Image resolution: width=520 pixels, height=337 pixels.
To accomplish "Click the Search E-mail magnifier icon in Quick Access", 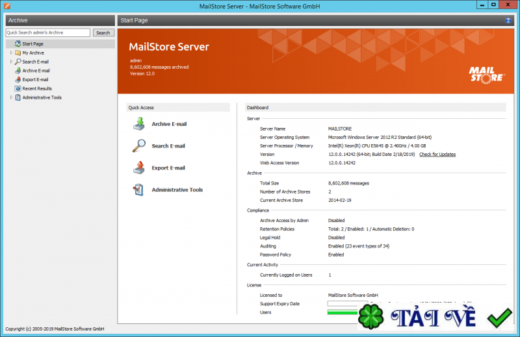I will (139, 146).
